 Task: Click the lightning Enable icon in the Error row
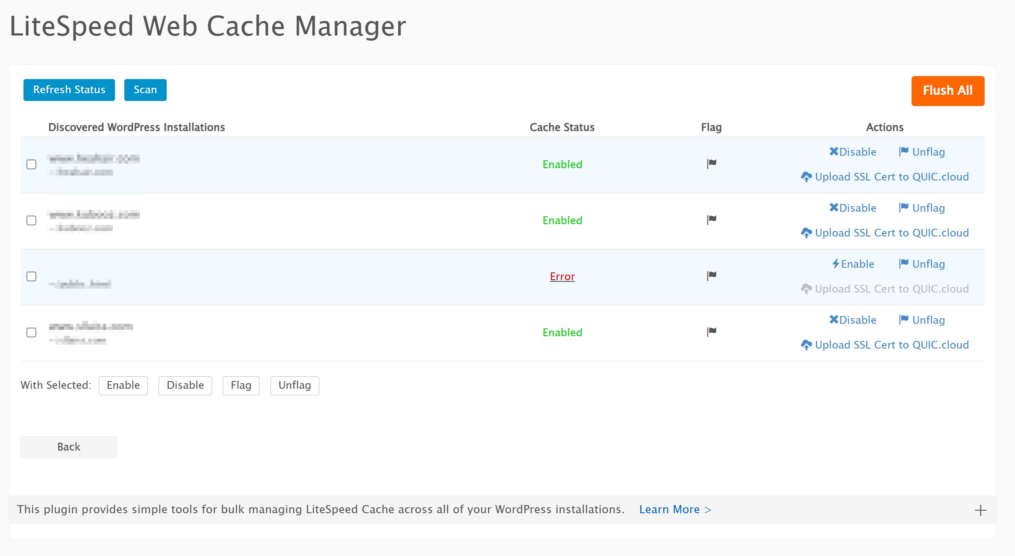point(836,264)
